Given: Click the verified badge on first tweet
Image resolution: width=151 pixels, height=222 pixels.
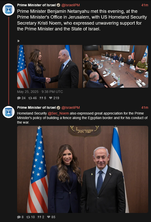Looking at the screenshot, I should click(x=58, y=5).
